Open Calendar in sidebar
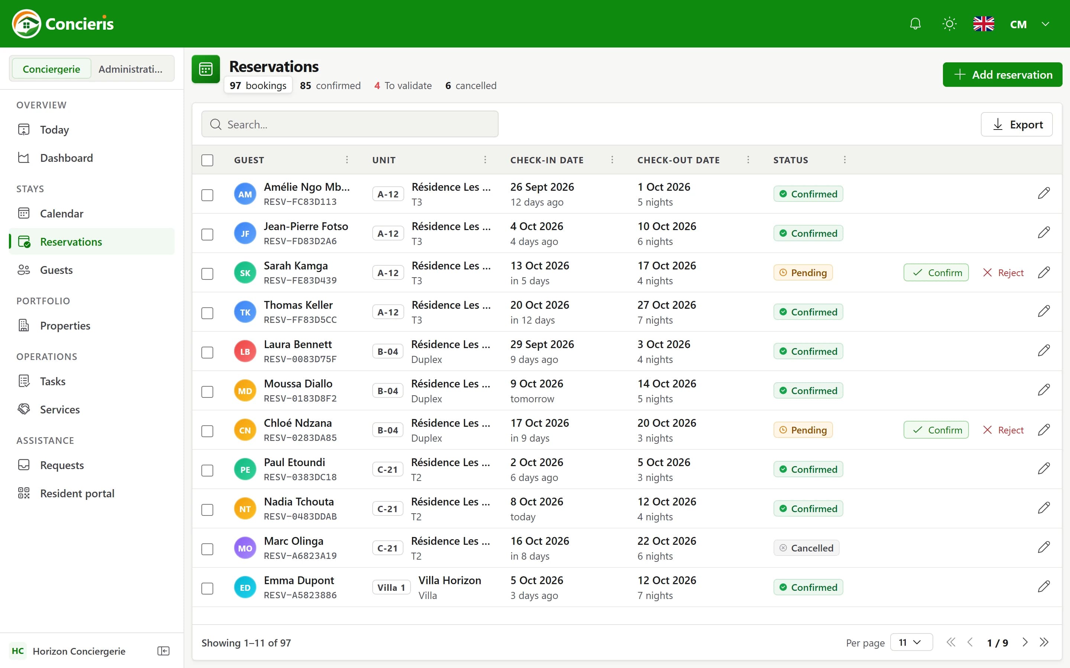Screen dimensions: 1070x668 (x=92, y=213)
